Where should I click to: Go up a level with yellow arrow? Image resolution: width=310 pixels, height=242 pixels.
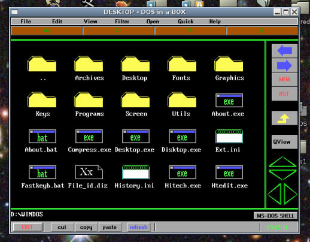(x=284, y=119)
